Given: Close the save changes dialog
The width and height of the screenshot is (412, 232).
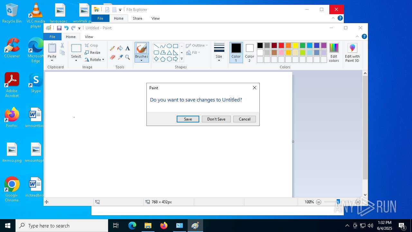Looking at the screenshot, I should (255, 88).
